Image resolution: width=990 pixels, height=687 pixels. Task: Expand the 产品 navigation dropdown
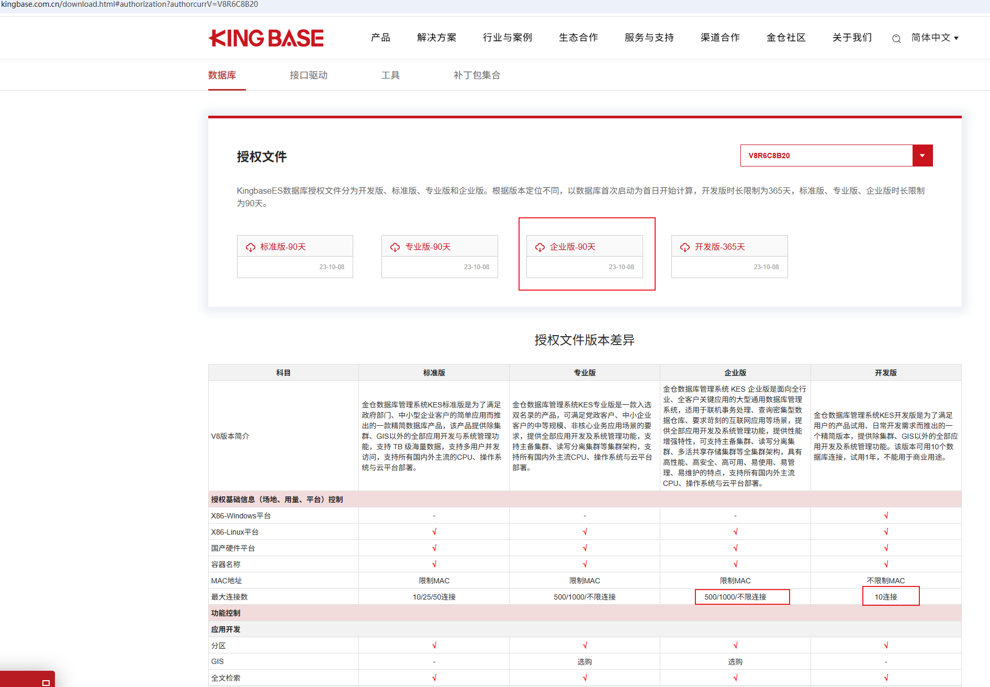[x=380, y=38]
